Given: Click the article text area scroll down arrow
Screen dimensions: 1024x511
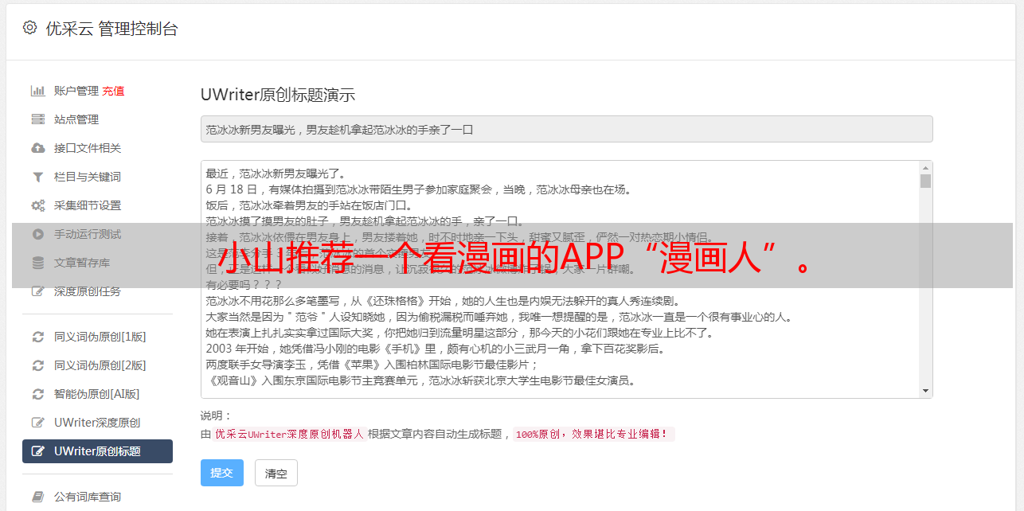Looking at the screenshot, I should (925, 391).
